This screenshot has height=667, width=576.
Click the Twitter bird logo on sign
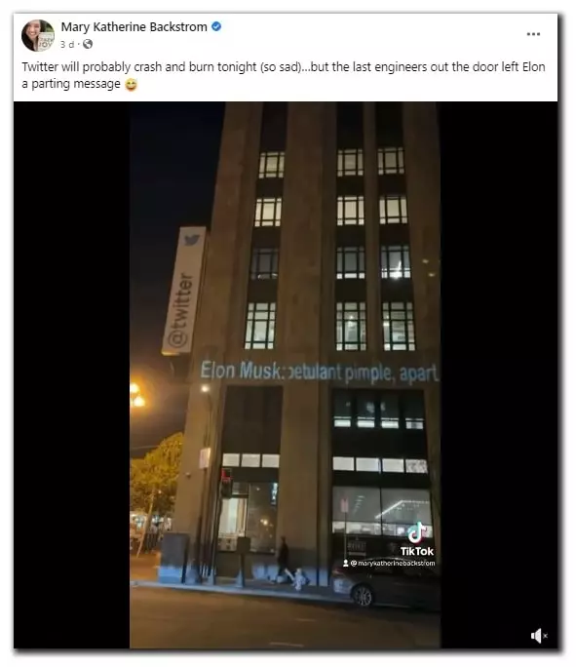tap(192, 240)
